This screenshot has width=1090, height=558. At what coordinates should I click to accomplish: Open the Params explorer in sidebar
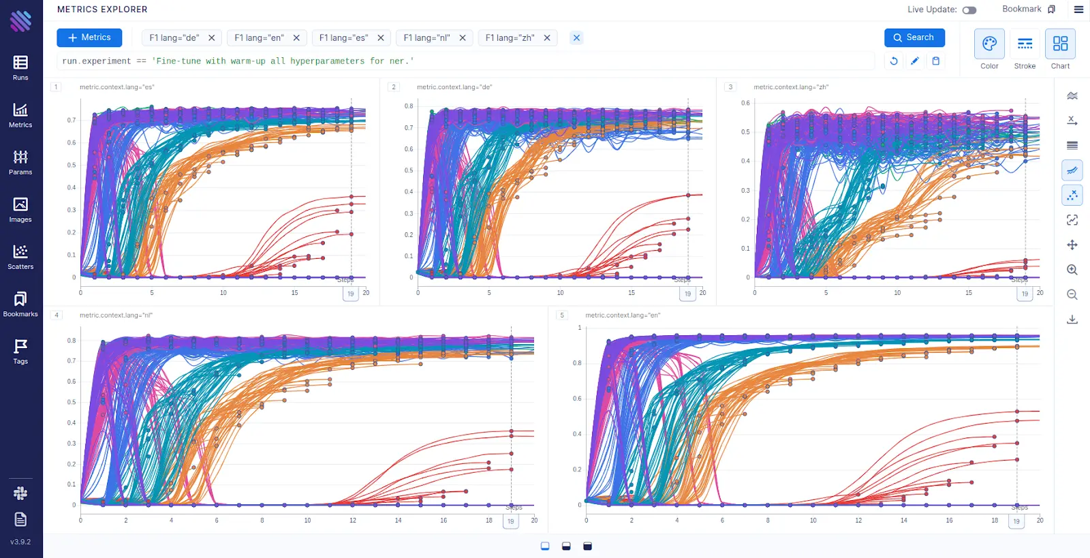(20, 163)
